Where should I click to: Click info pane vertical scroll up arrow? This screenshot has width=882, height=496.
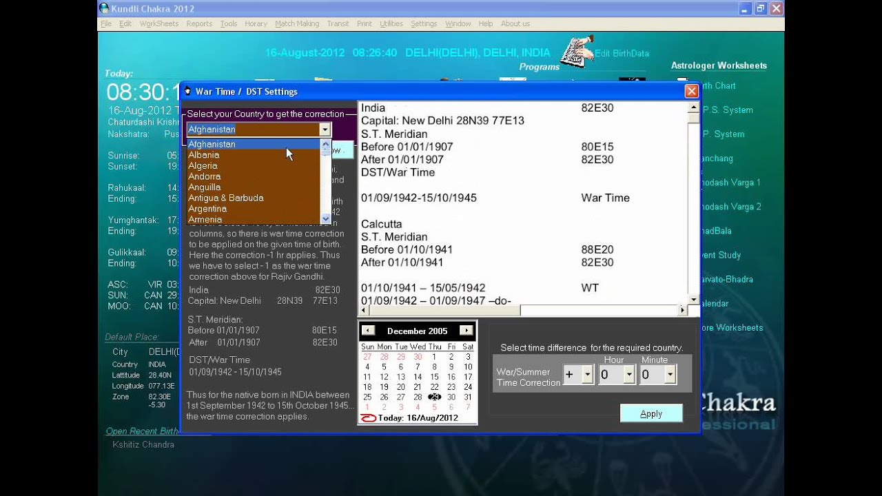pos(694,107)
